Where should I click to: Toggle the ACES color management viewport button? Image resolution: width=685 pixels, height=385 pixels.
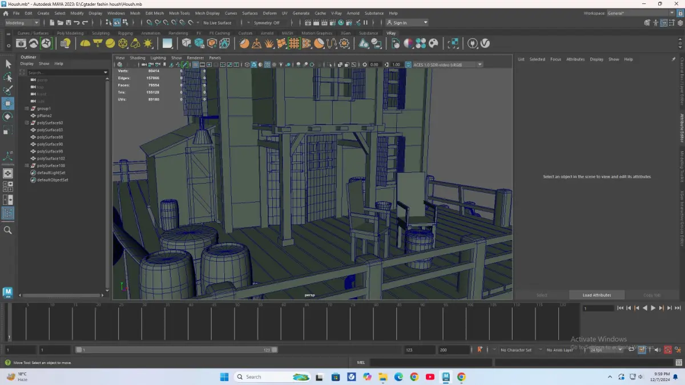[x=409, y=64]
